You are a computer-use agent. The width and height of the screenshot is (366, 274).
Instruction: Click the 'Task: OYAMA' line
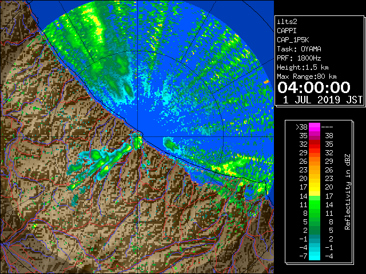click(x=299, y=49)
